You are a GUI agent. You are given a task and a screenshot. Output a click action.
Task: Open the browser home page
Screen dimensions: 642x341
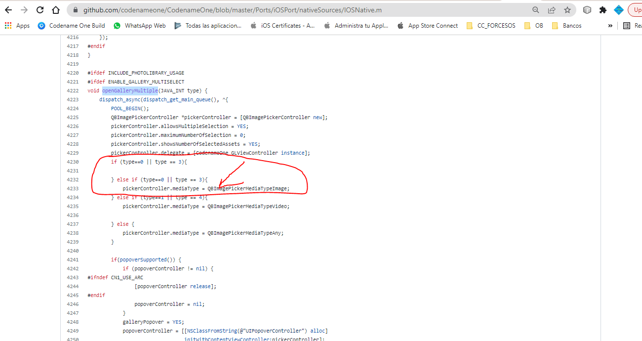point(56,10)
